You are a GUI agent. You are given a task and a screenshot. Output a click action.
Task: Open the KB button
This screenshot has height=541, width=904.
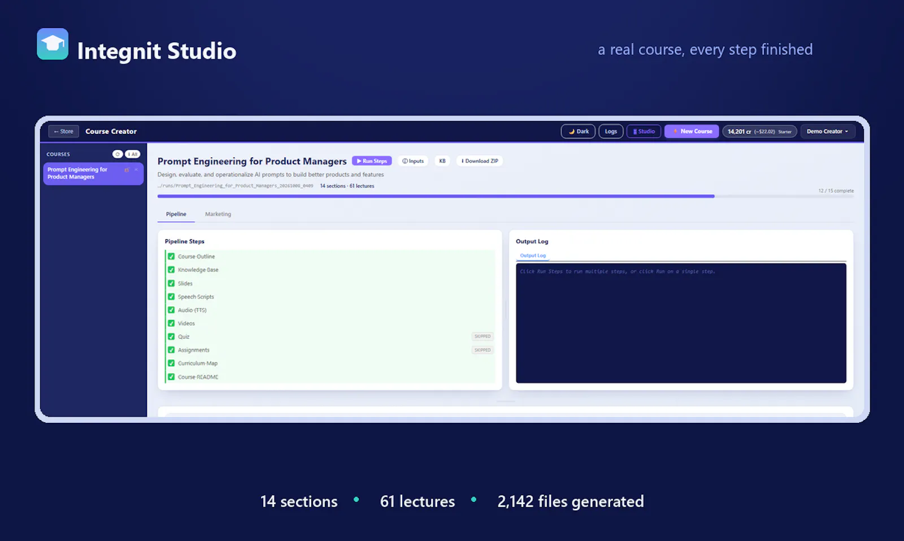[442, 161]
